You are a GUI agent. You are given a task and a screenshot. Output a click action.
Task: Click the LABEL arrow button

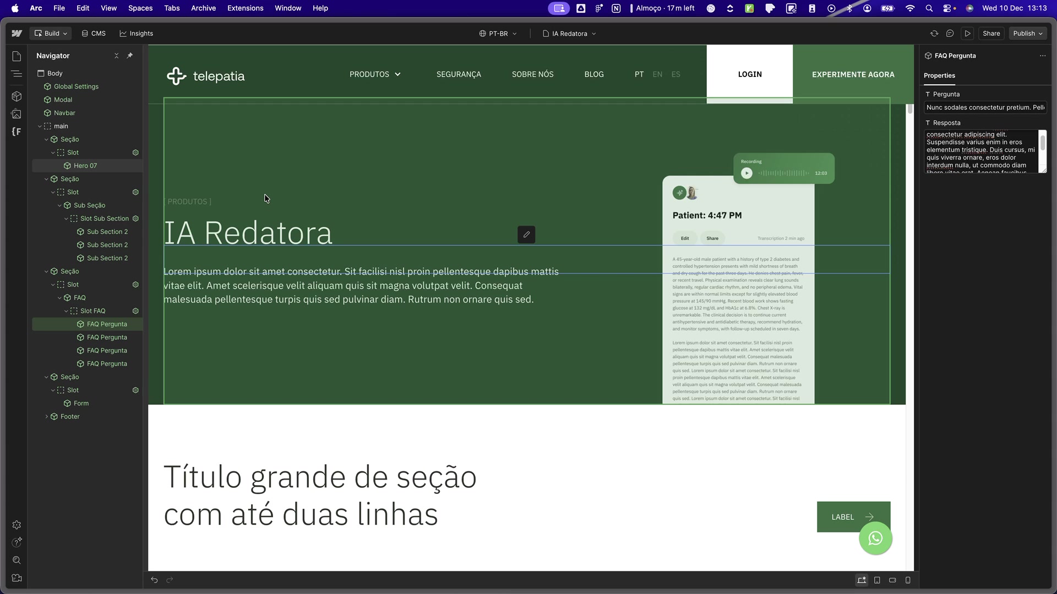point(853,517)
